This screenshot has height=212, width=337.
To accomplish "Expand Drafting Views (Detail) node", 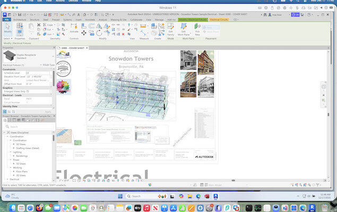I will click(14, 148).
